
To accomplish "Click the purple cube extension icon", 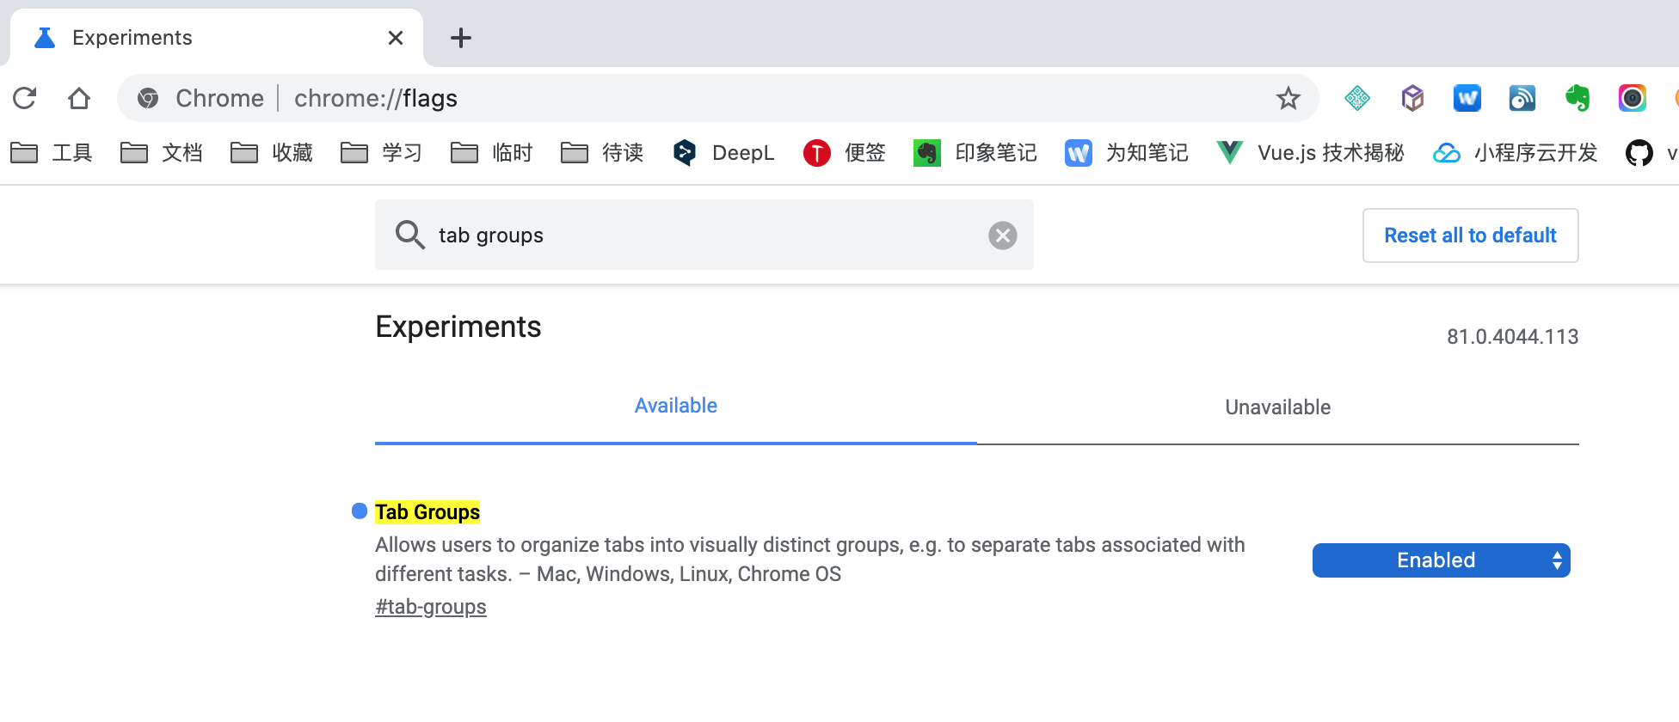I will (1412, 98).
